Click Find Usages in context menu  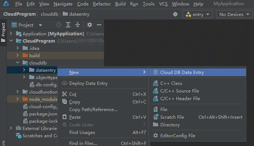(x=82, y=133)
